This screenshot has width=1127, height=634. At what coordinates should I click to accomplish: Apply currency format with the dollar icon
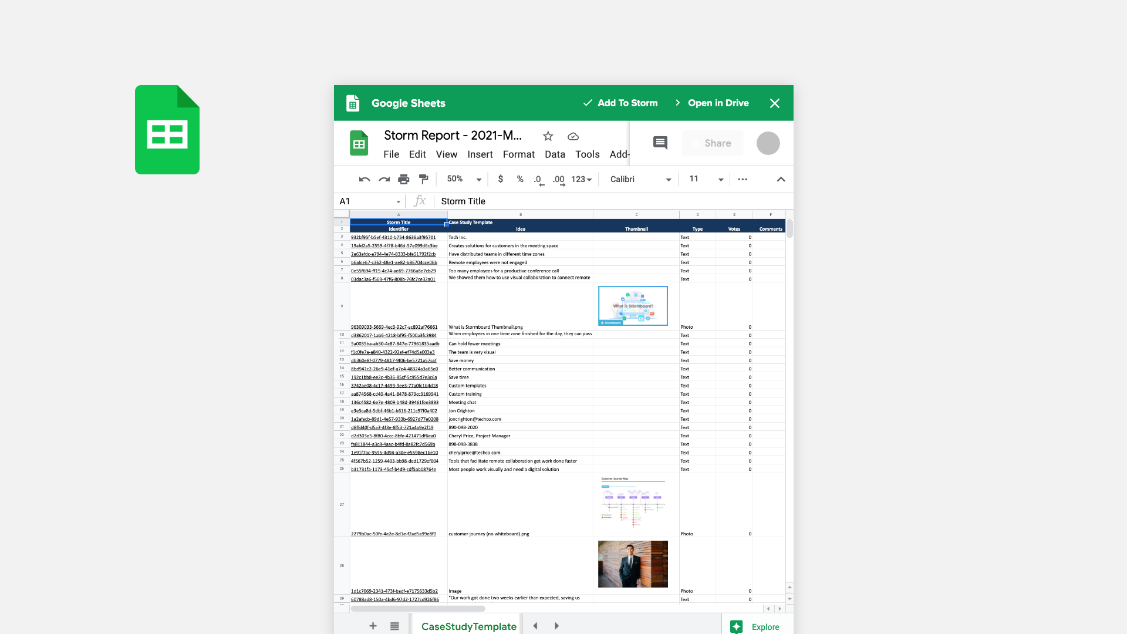tap(501, 179)
